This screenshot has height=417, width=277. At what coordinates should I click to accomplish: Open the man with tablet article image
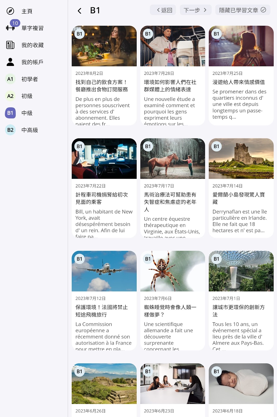[173, 46]
